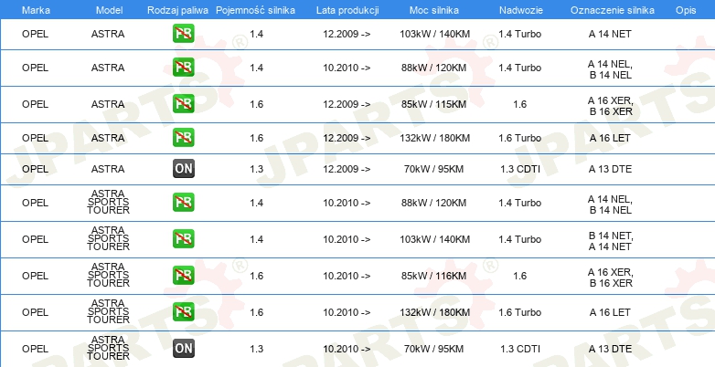Screen dimensions: 715x367
Task: Click PB fuel icon for Sports Tourer 132kW/180KM
Action: point(184,312)
